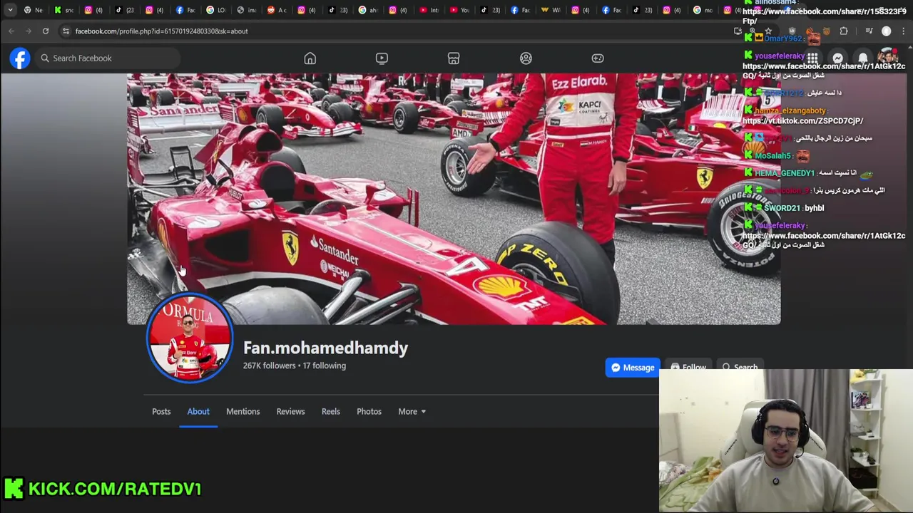Click chat username HEMA_GENEDY1
The image size is (913, 513).
pyautogui.click(x=785, y=173)
